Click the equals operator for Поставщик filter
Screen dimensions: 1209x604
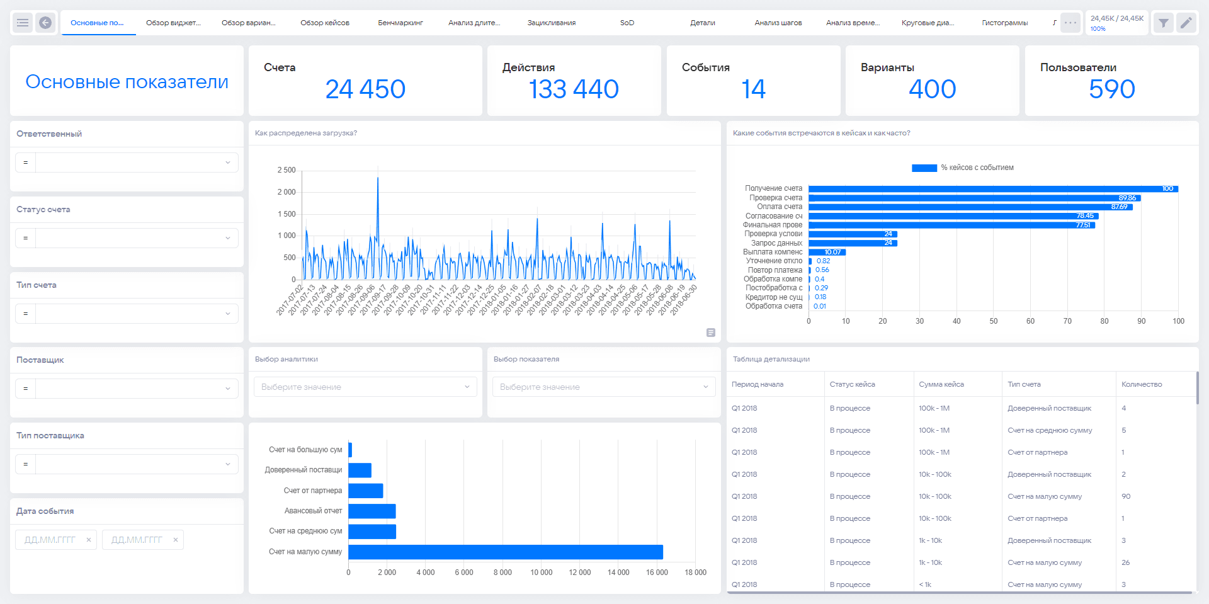coord(26,389)
